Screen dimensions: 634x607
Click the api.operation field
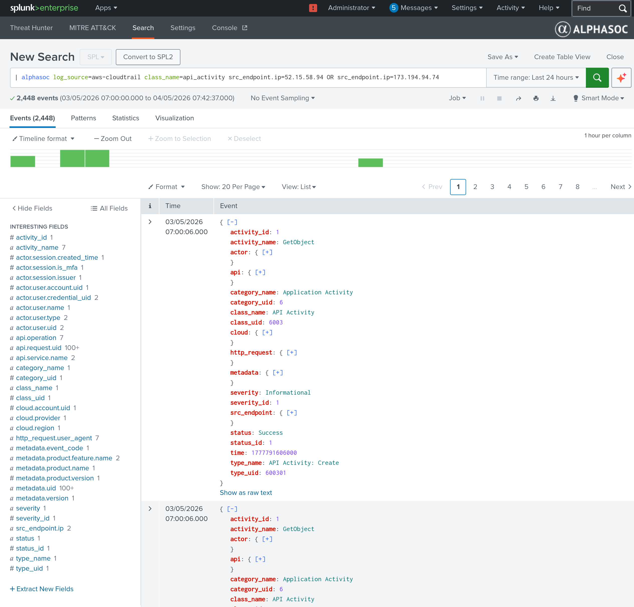36,338
